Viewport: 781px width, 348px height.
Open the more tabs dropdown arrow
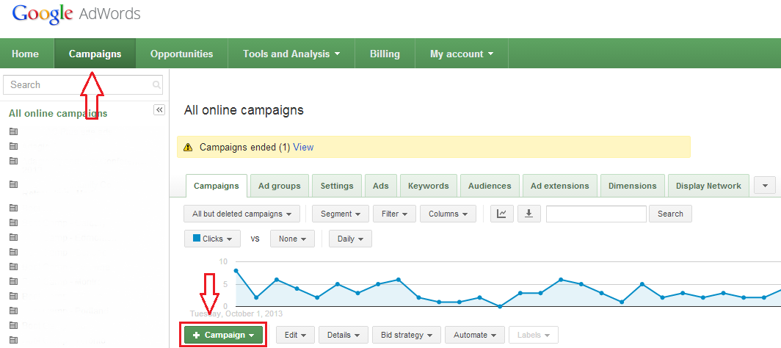pos(765,185)
